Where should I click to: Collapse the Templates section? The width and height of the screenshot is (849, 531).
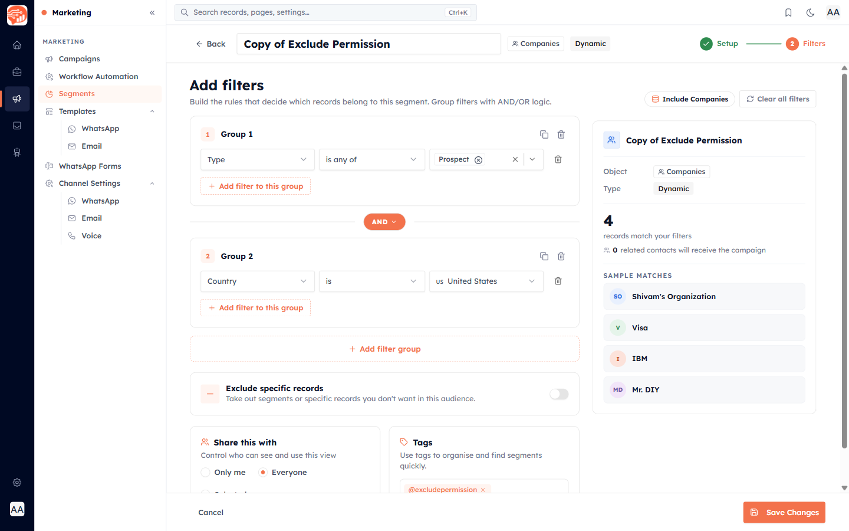tap(152, 112)
